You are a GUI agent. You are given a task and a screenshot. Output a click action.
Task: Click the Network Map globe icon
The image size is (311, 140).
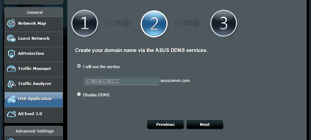11,23
